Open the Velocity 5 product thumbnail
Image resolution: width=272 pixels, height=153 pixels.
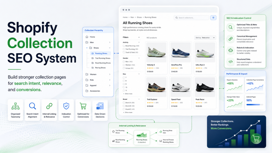click(x=156, y=52)
